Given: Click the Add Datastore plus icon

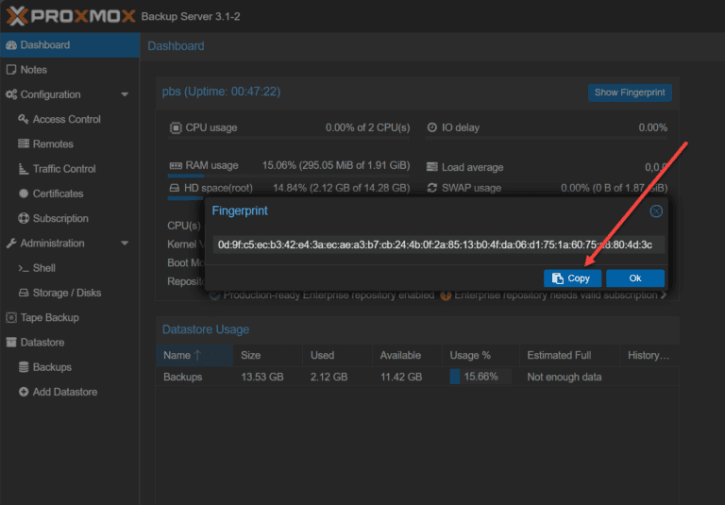Looking at the screenshot, I should coord(23,392).
